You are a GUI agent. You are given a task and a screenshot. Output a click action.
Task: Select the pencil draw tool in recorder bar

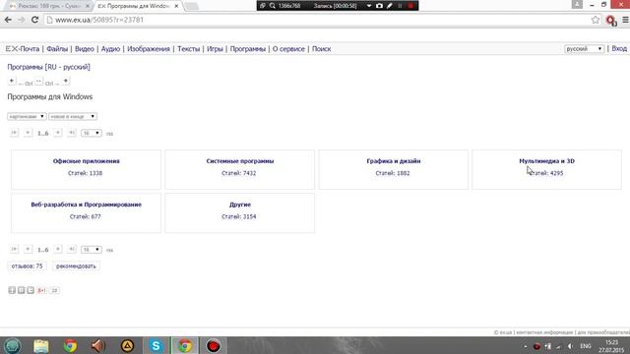(x=390, y=6)
